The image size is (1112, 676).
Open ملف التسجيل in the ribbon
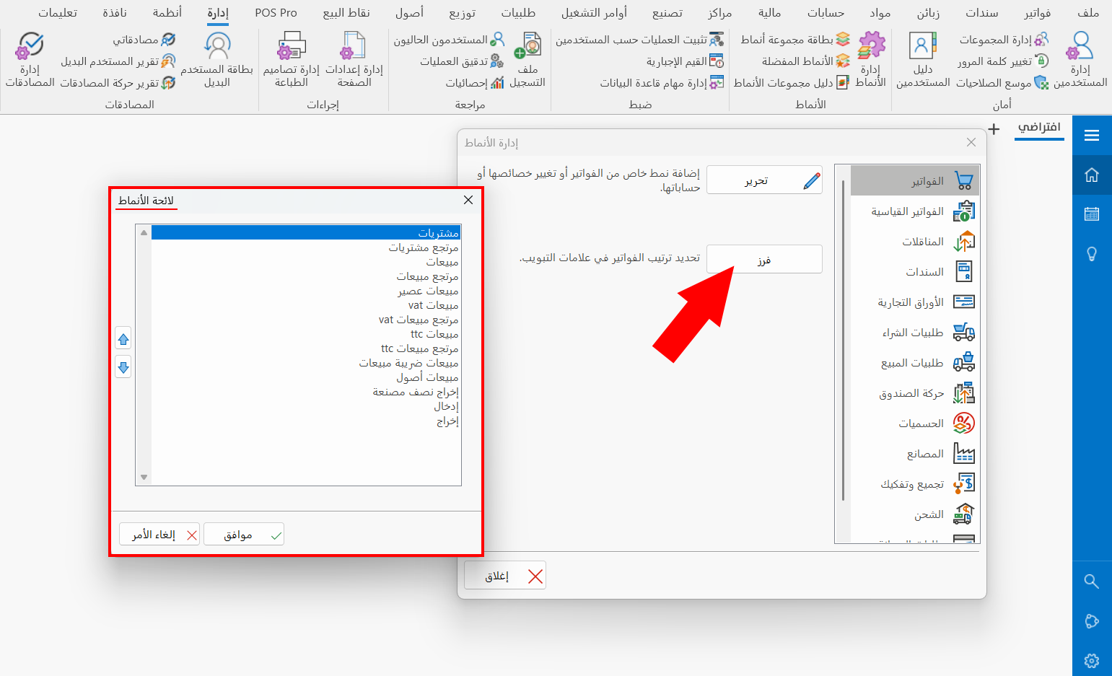pos(527,61)
